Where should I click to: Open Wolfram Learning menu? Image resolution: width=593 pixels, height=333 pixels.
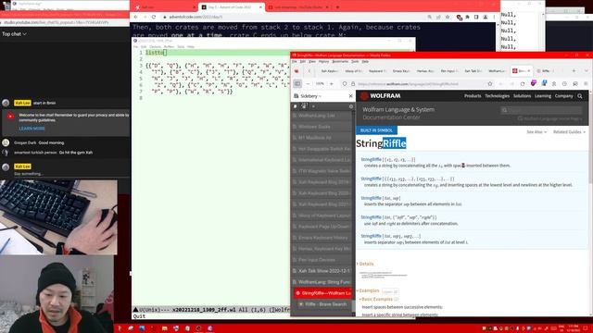click(543, 96)
